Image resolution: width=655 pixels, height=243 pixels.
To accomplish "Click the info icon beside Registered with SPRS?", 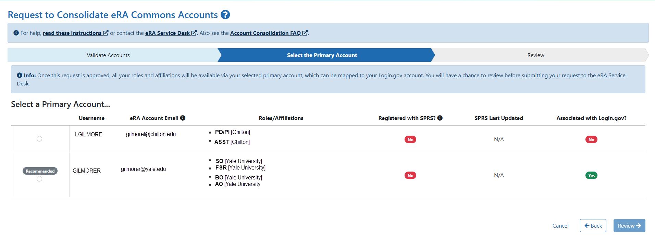I will pyautogui.click(x=441, y=118).
